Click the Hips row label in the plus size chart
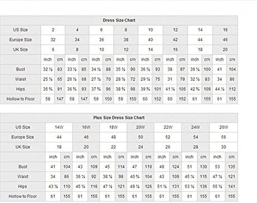Screen dimensions: 257x203 tap(22, 187)
